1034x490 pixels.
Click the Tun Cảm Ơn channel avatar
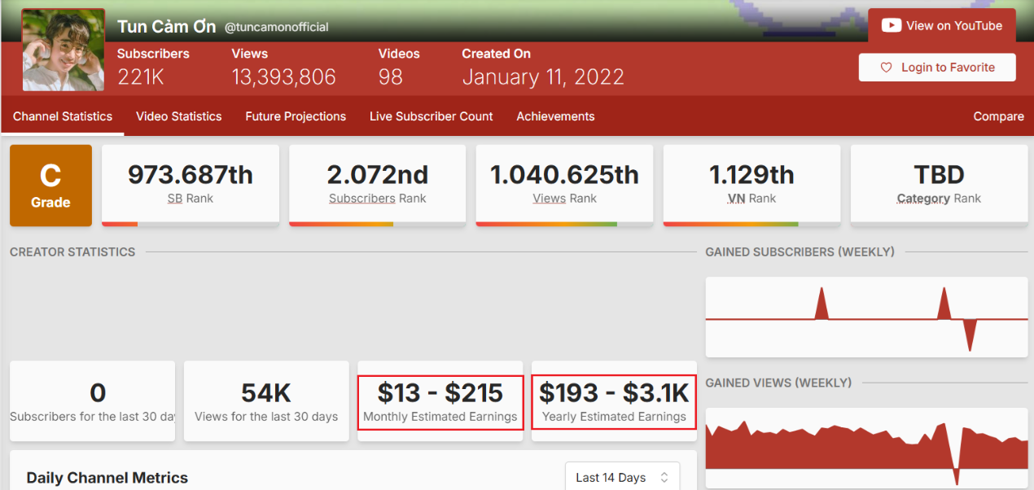[64, 50]
